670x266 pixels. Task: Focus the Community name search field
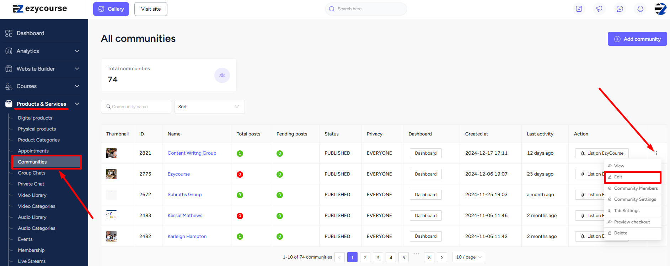(x=136, y=107)
